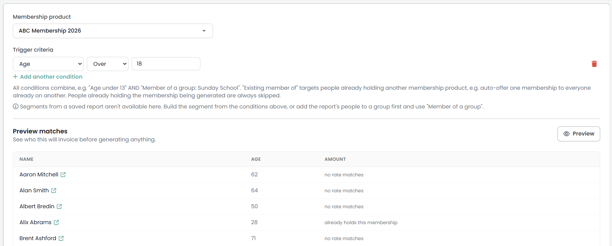Delete the Age condition with trash icon
Screen dimensions: 612x246
[x=594, y=64]
